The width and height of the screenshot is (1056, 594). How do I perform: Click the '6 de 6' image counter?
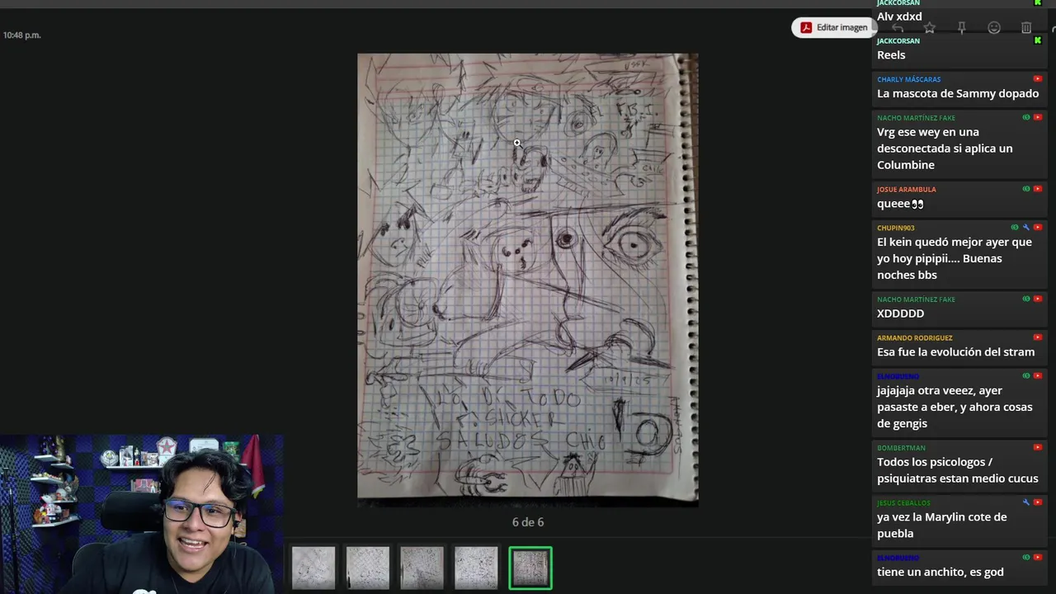click(x=528, y=522)
